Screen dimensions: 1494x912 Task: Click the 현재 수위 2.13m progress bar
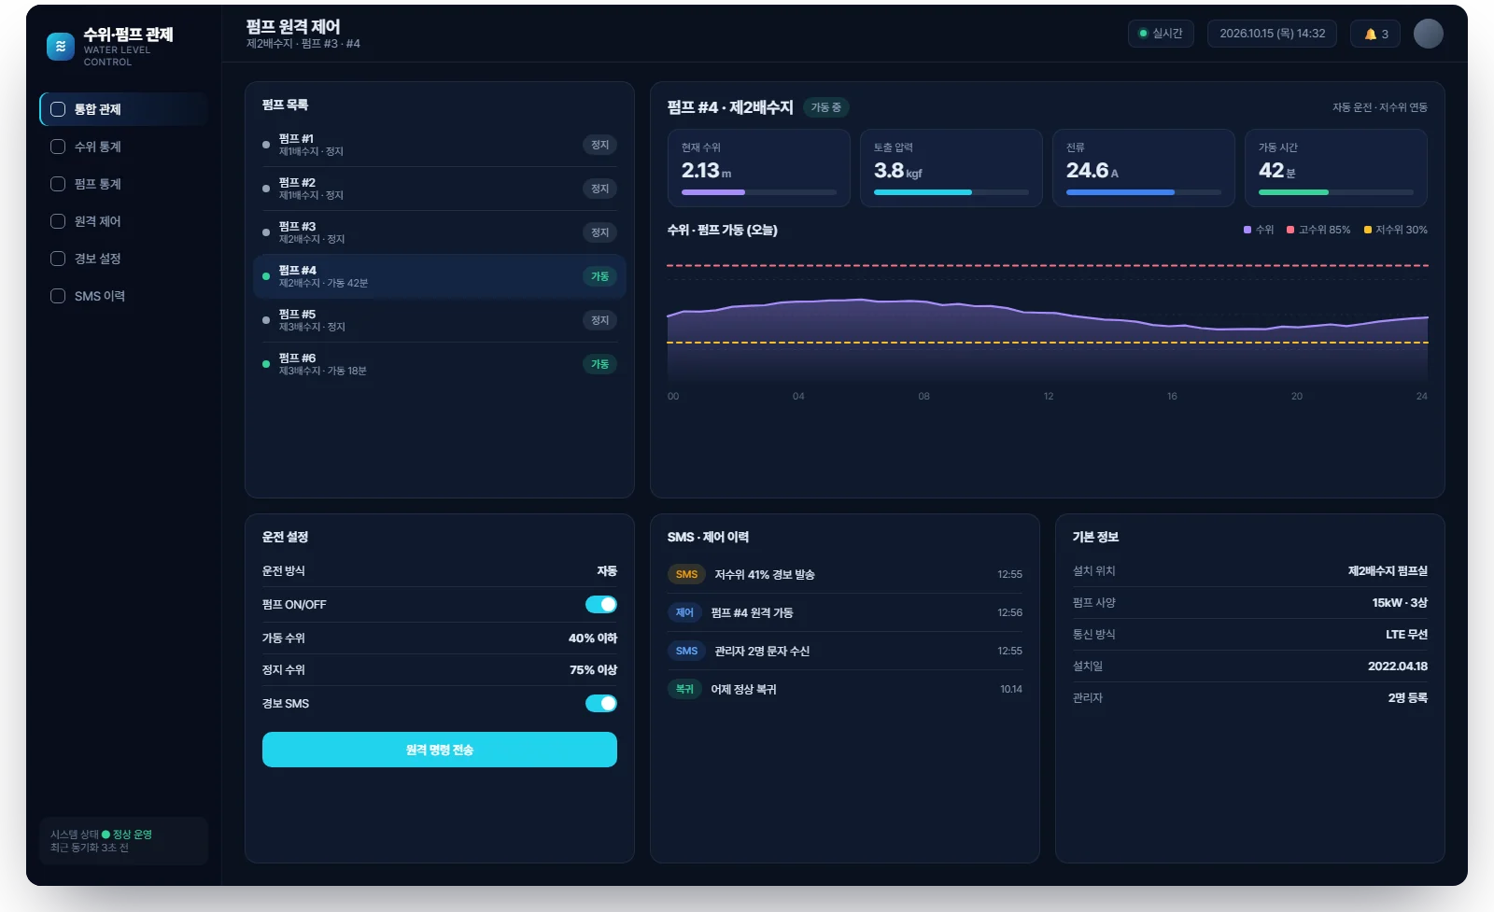pos(759,192)
